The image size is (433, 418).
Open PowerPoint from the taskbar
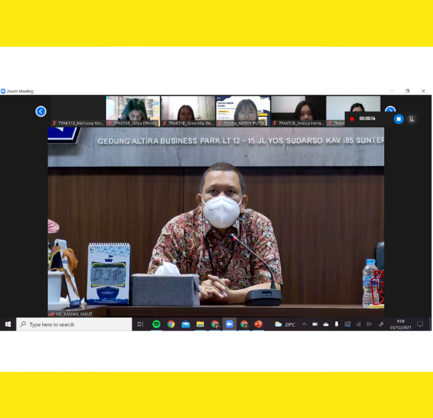258,324
